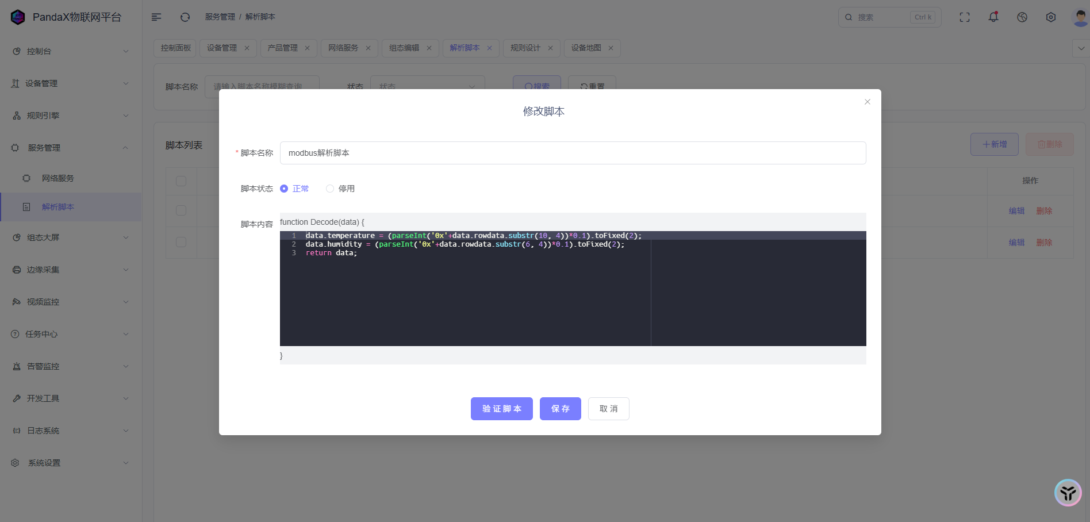Click the user avatar
The width and height of the screenshot is (1090, 522).
(1080, 17)
